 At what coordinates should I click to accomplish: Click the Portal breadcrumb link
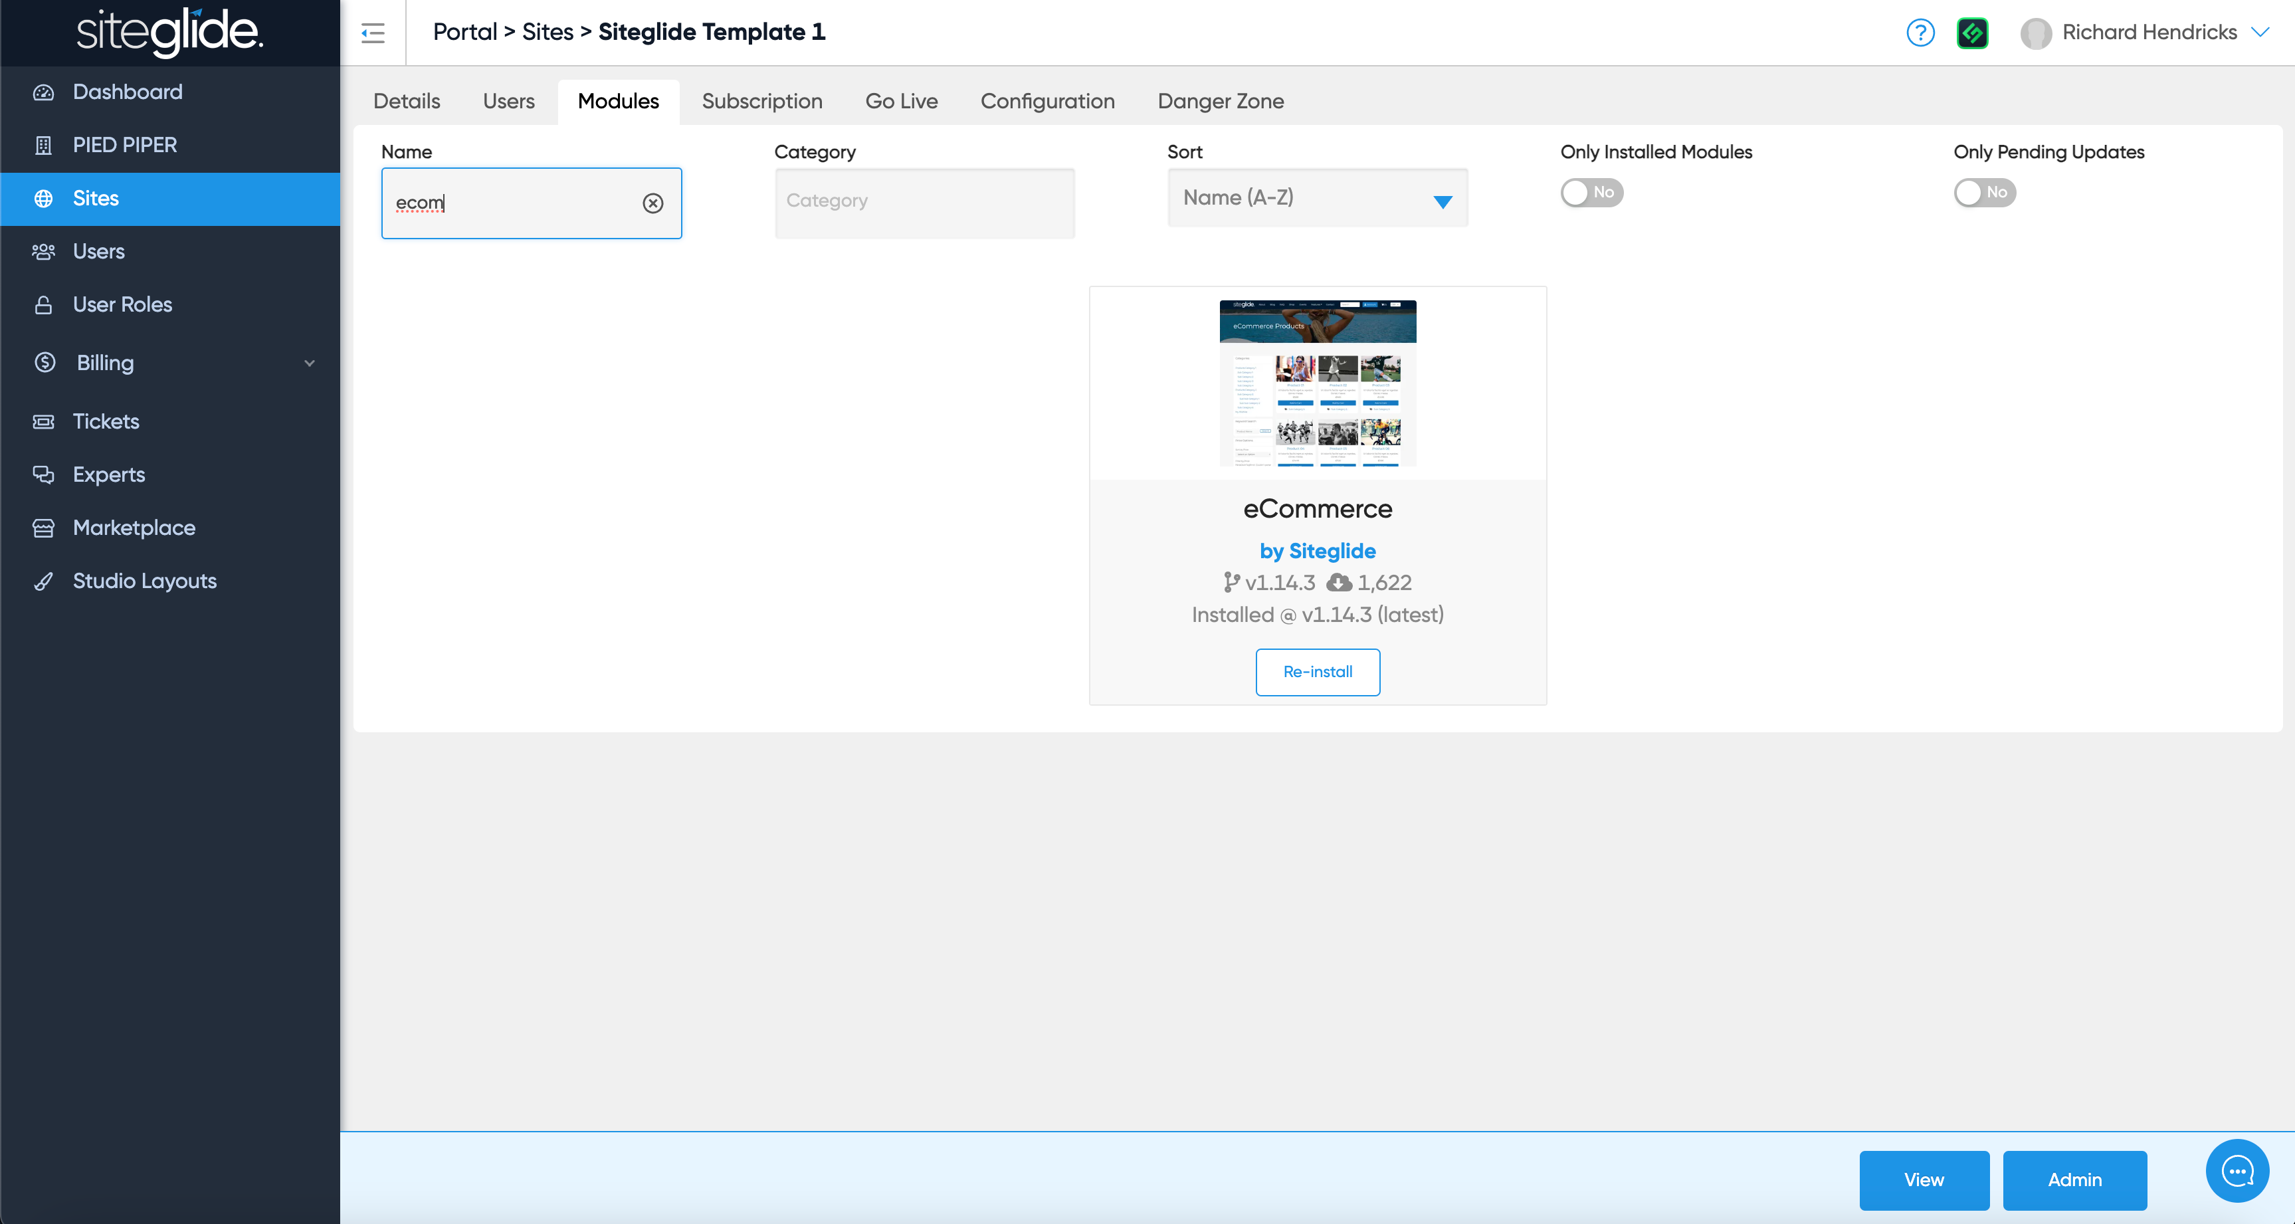(465, 32)
